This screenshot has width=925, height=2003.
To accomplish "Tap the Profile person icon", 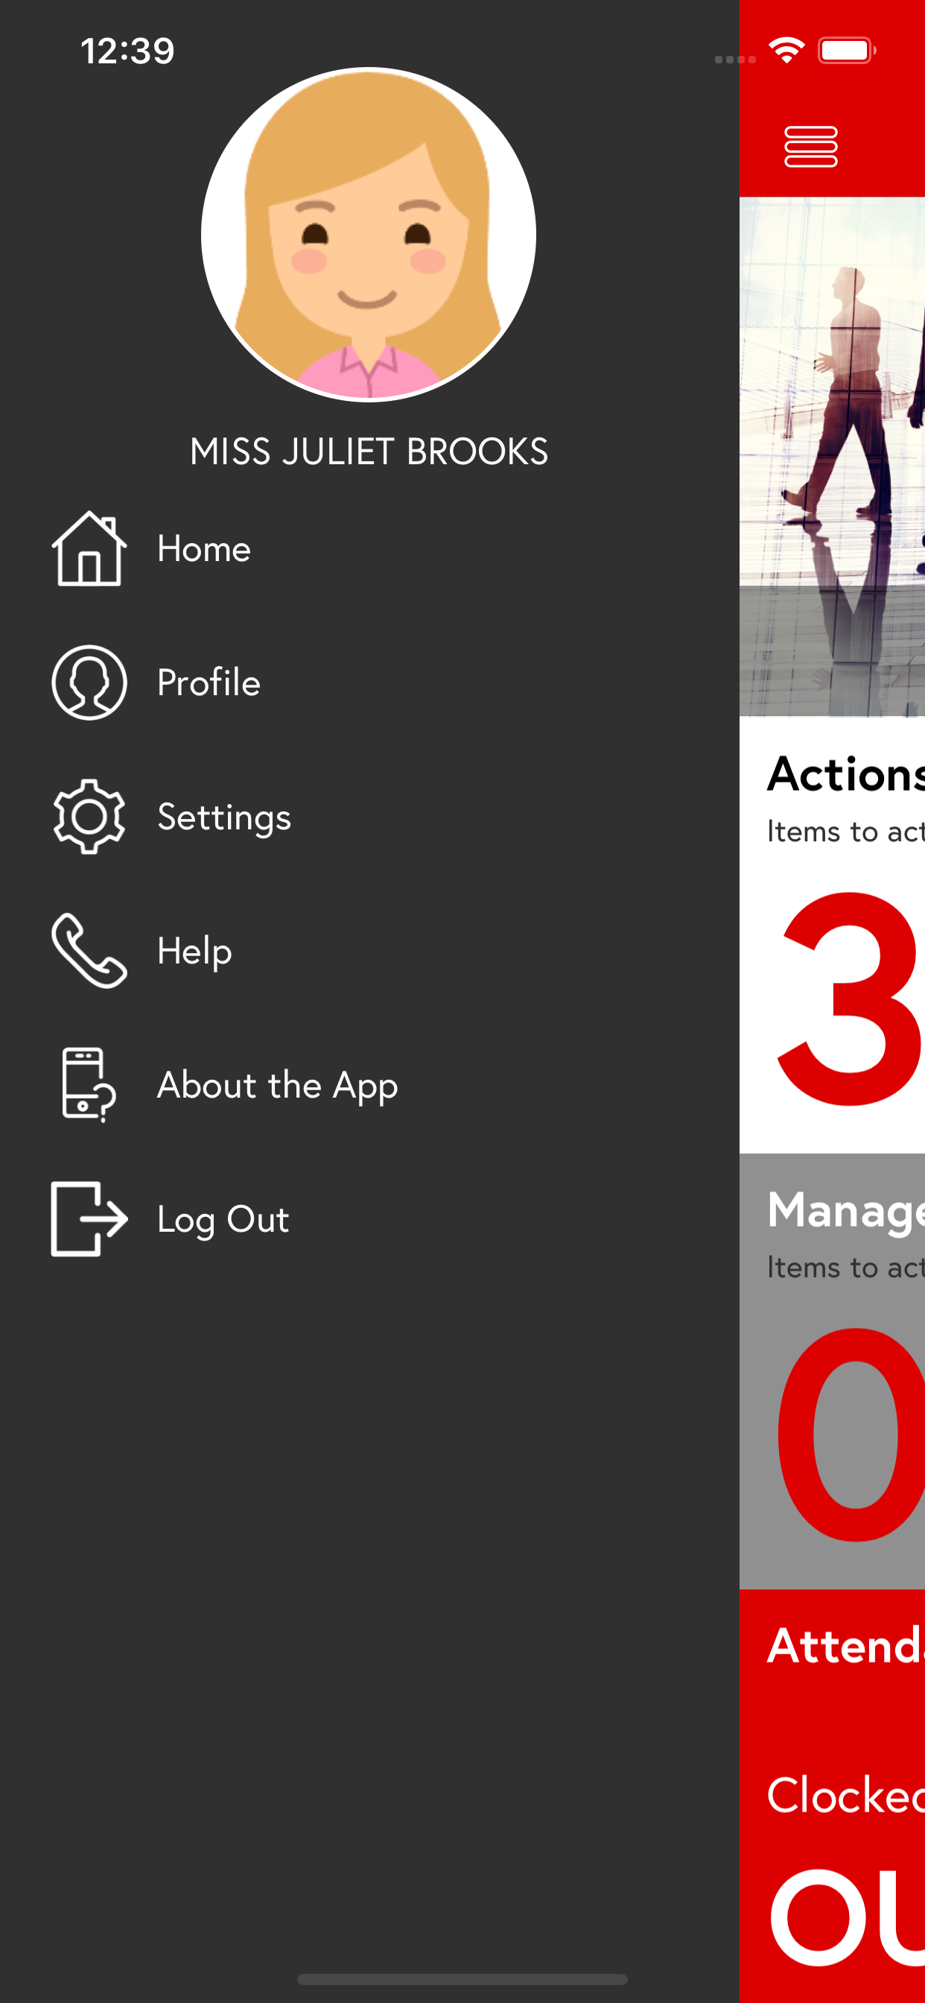I will pyautogui.click(x=89, y=683).
